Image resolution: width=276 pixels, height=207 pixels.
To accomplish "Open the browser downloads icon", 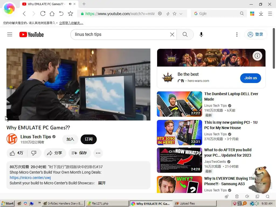I will point(261,13).
